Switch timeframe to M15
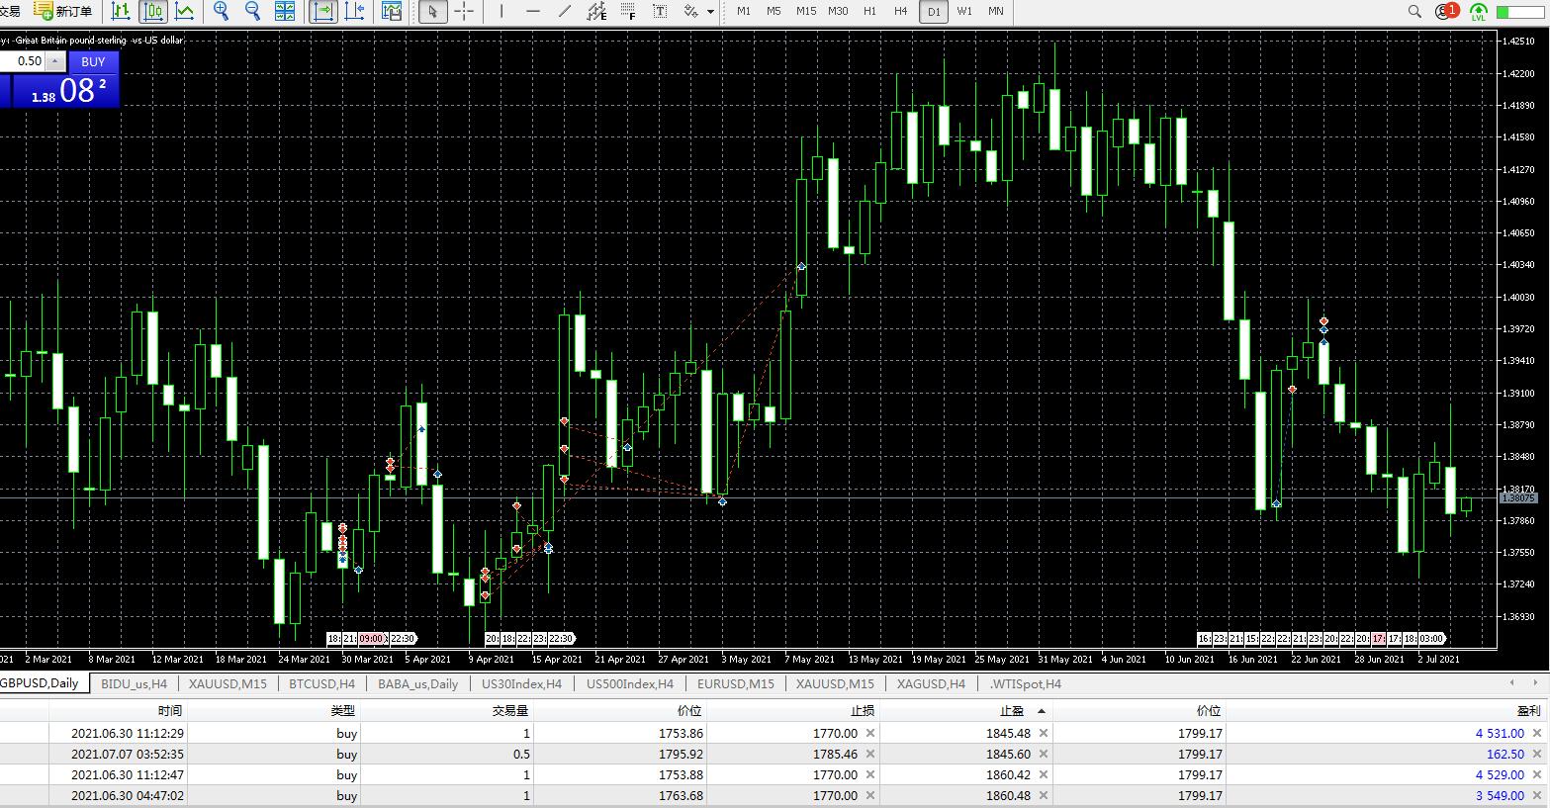This screenshot has height=808, width=1550. pyautogui.click(x=806, y=11)
